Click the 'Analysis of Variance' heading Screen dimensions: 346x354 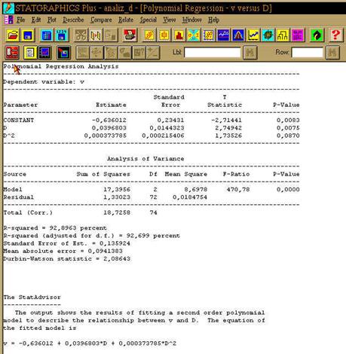[x=145, y=159]
